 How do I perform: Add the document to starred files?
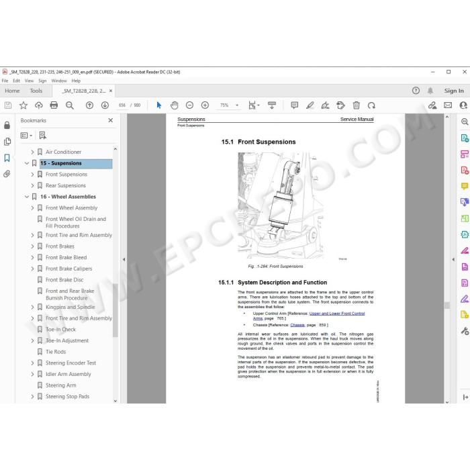(23, 105)
